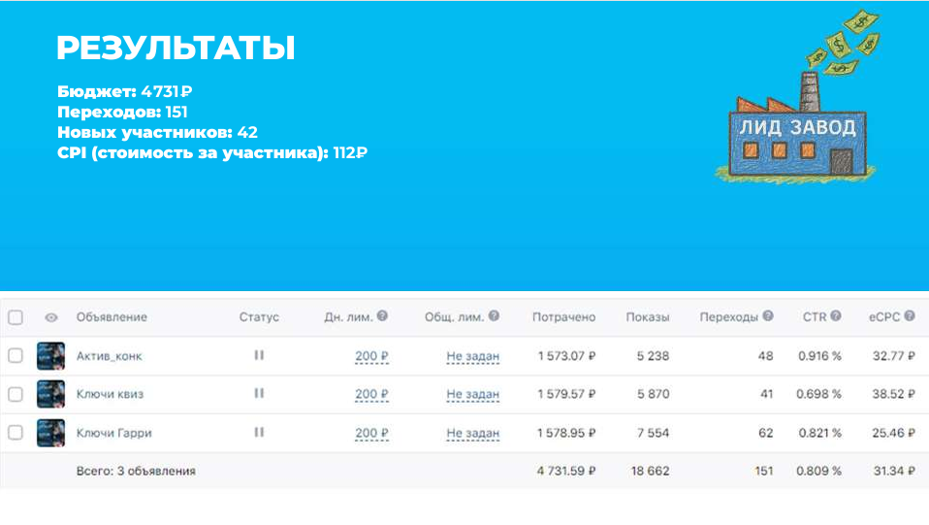The width and height of the screenshot is (929, 525).
Task: Open the Актив_конк ad name
Action: (109, 356)
